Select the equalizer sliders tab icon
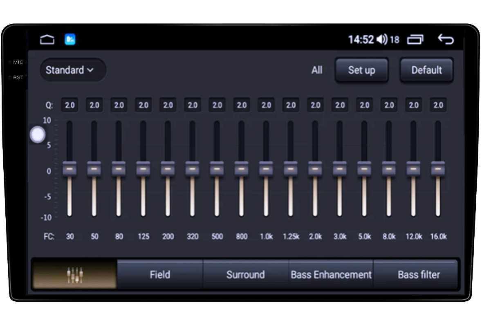 tap(75, 275)
